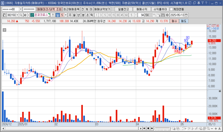223x132 pixels.
Task: Click the plus zoom-in icon
Action: click(216, 128)
